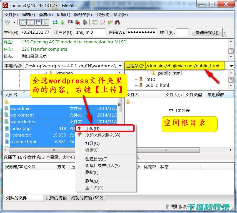Open the quick connect history dropdown
Screen dimensions: 237x213
pos(225,32)
